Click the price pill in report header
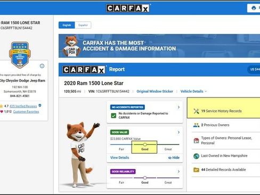Screen dimensions: 260x195 point(254,69)
